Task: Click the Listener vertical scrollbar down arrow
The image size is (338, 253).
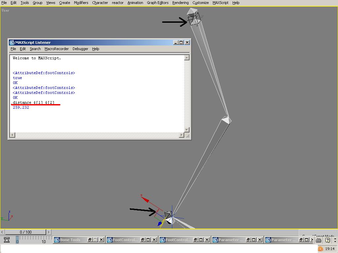Action: click(x=187, y=130)
